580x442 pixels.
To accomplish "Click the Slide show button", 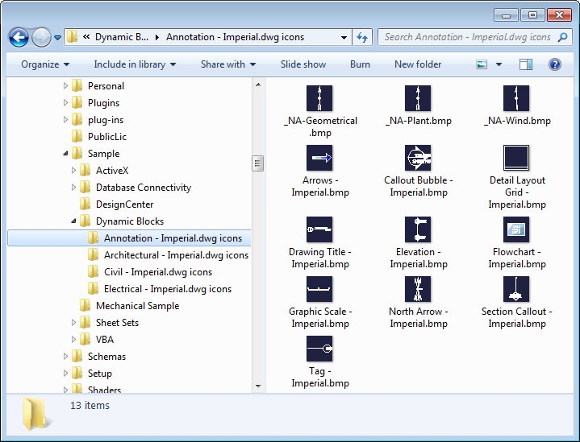I will (303, 64).
